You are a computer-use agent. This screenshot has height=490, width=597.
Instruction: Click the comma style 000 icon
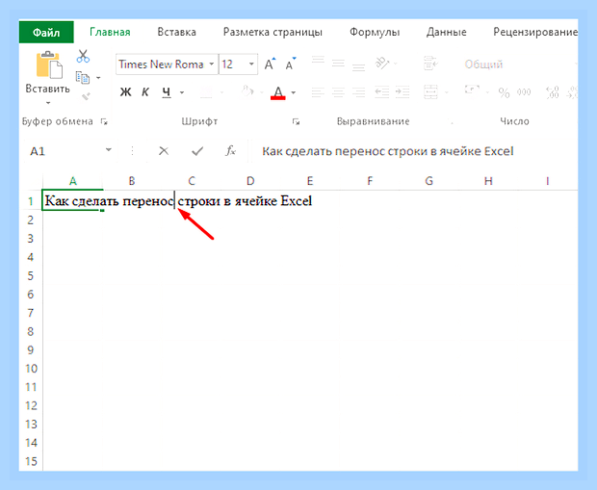pyautogui.click(x=524, y=92)
